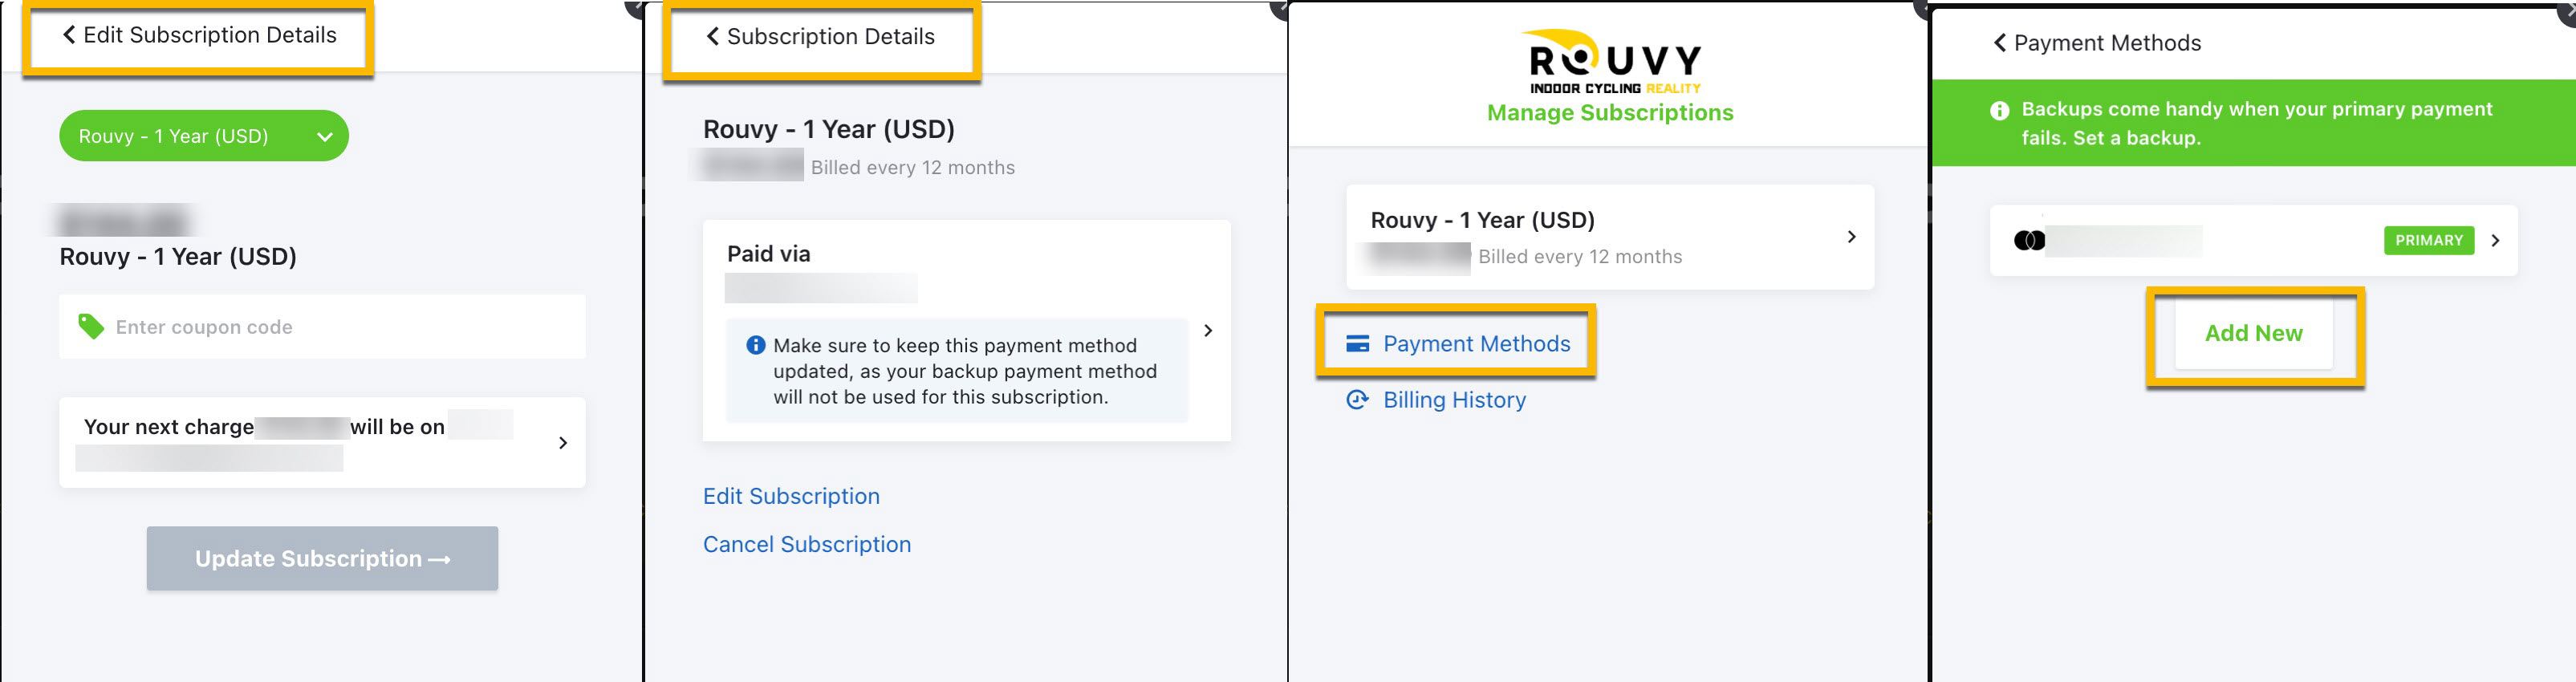The width and height of the screenshot is (2576, 682).
Task: Go back from Edit Subscription Details
Action: pos(69,35)
